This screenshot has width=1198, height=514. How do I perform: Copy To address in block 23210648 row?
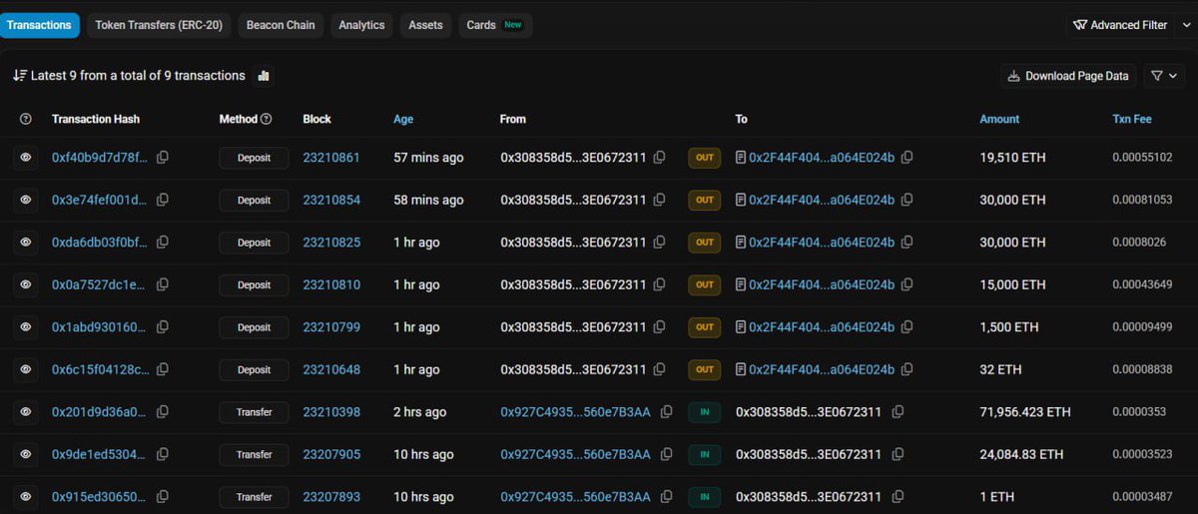coord(907,369)
